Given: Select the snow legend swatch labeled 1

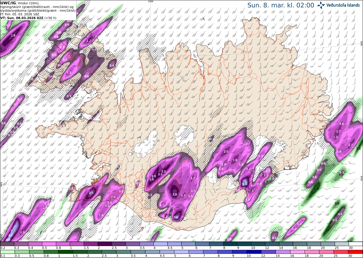Looking at the screenshot, I should pos(77,244).
